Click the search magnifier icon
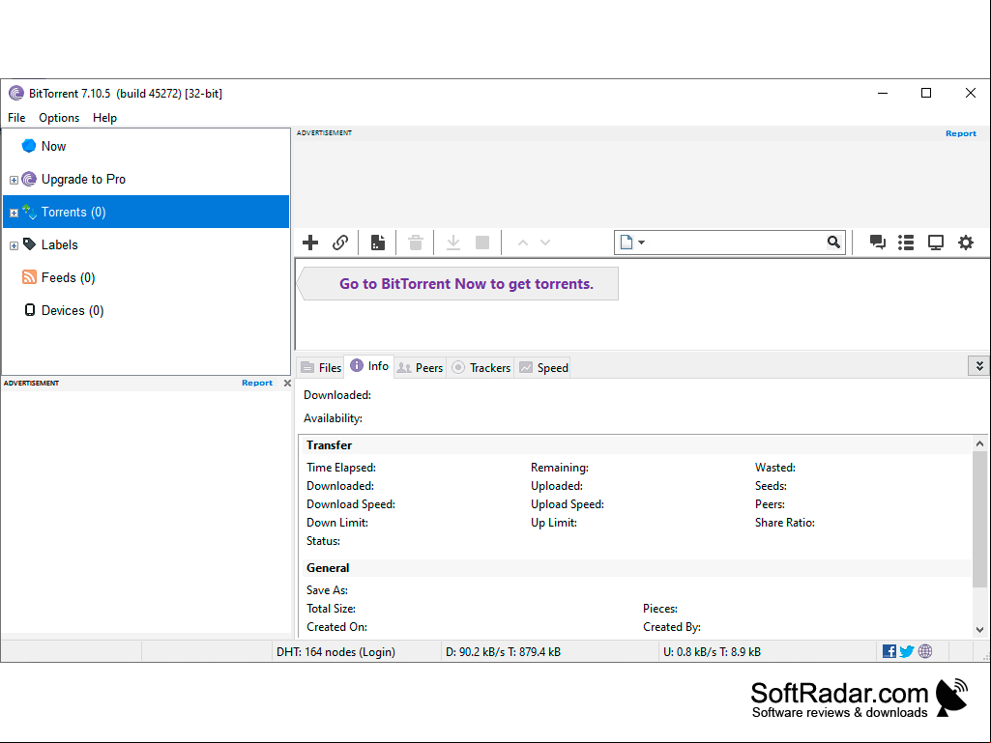 [x=833, y=242]
